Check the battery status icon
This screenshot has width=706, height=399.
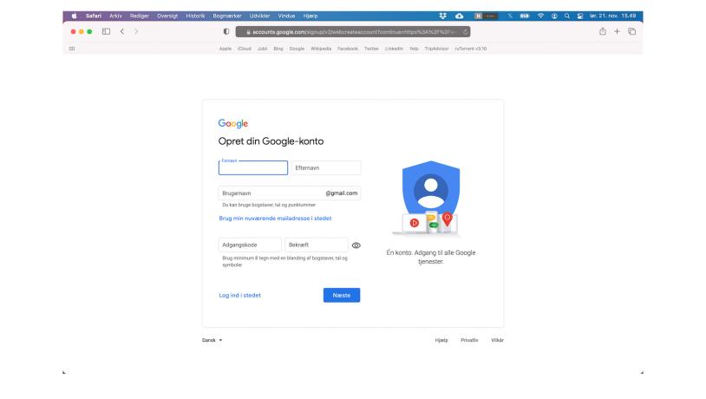pos(525,16)
